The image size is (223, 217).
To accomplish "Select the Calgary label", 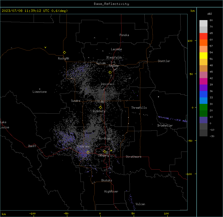I will click(x=103, y=155).
